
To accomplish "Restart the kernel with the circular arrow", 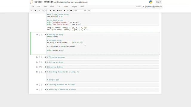I will coord(68,11).
